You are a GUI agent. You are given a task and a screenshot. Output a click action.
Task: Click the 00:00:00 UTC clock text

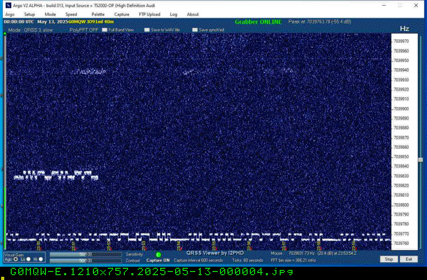coord(19,22)
